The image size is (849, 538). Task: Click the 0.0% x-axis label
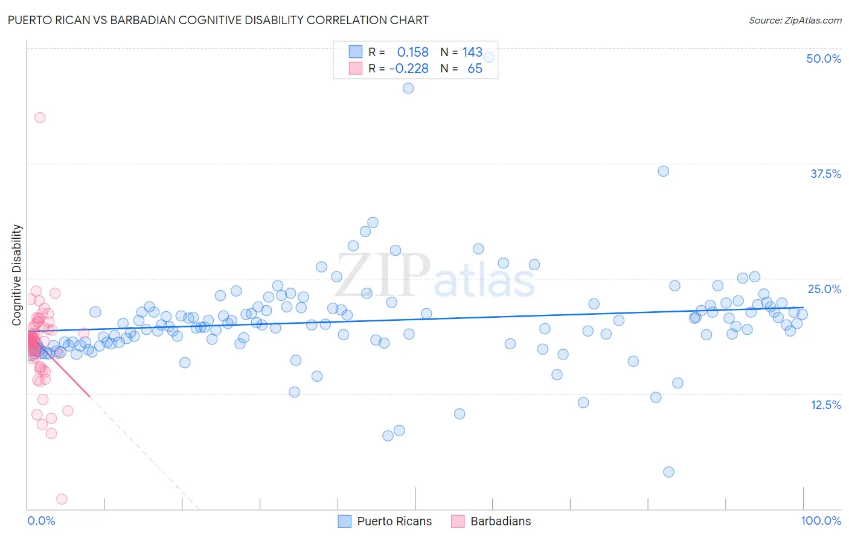41,521
